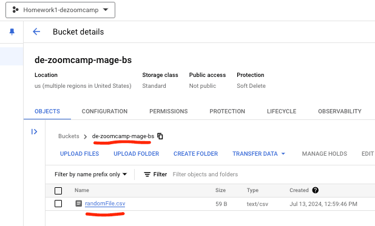
Task: Click the us multiple regions location value
Action: coord(83,86)
